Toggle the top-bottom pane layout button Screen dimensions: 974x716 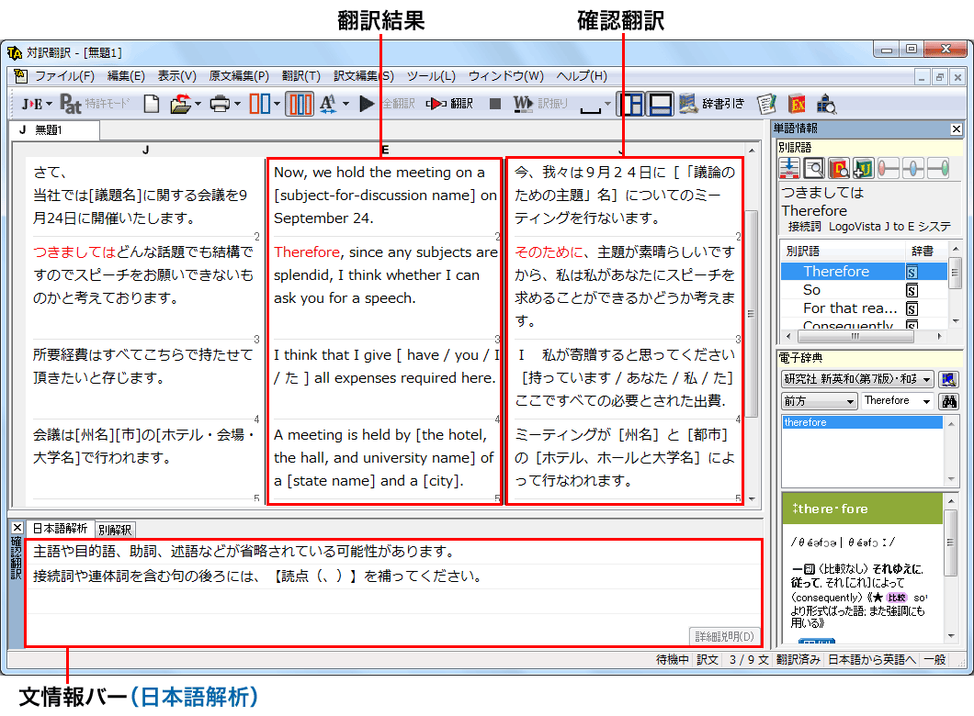[660, 104]
